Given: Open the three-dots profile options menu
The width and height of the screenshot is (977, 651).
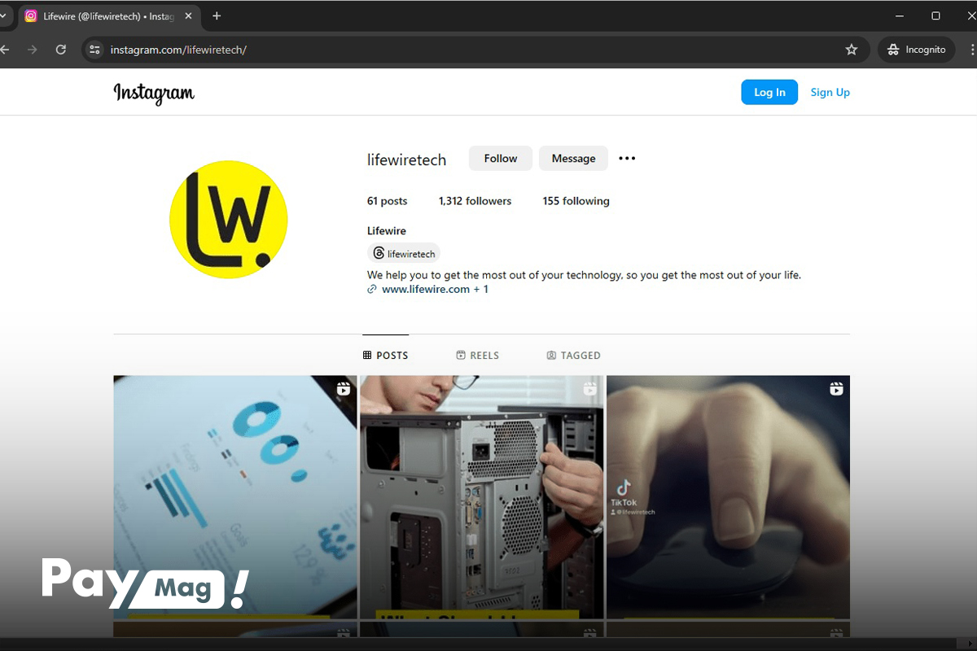Looking at the screenshot, I should click(627, 159).
